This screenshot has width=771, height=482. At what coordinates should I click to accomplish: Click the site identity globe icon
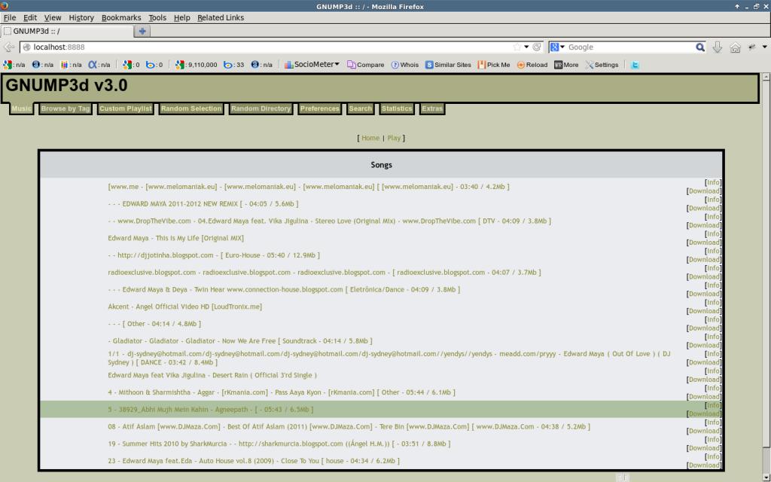(x=27, y=47)
